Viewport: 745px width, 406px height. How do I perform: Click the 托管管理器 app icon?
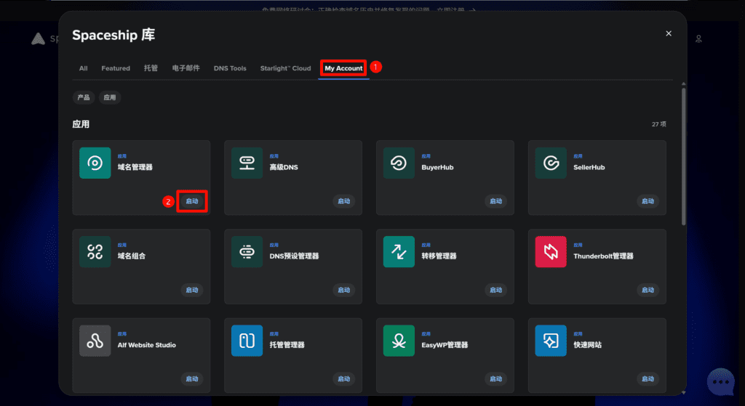247,341
